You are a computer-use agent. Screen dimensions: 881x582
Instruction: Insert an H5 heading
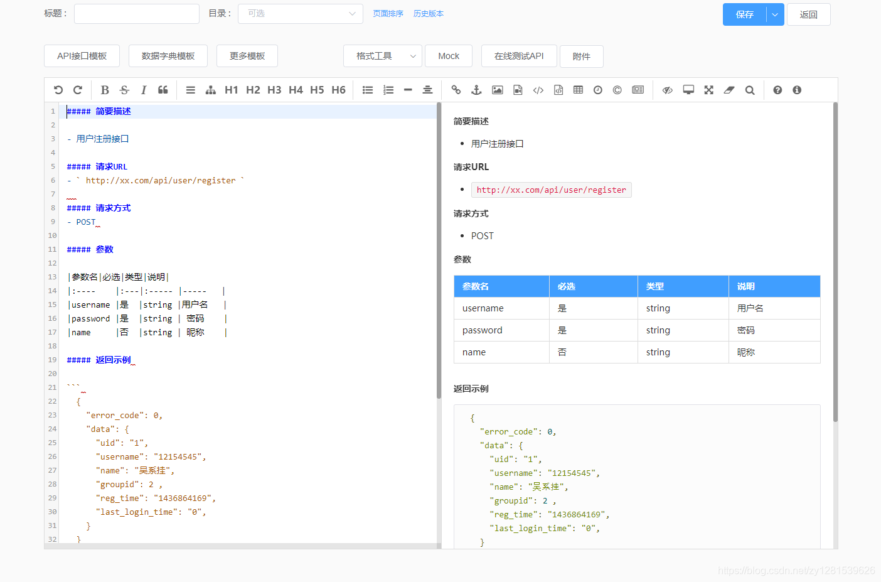(317, 90)
